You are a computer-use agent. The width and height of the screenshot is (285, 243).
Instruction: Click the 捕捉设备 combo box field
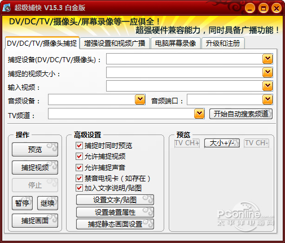pos(190,59)
